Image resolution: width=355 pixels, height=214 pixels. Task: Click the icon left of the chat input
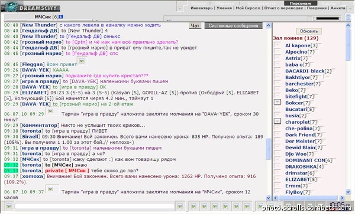[x=9, y=206]
